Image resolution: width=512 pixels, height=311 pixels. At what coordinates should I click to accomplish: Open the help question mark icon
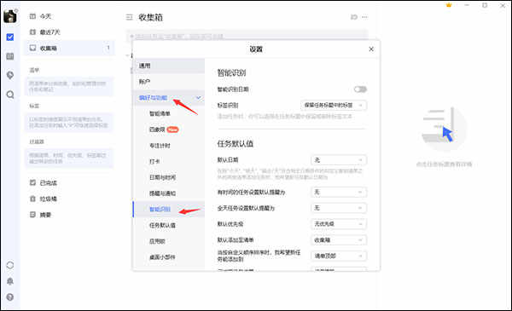[x=10, y=297]
